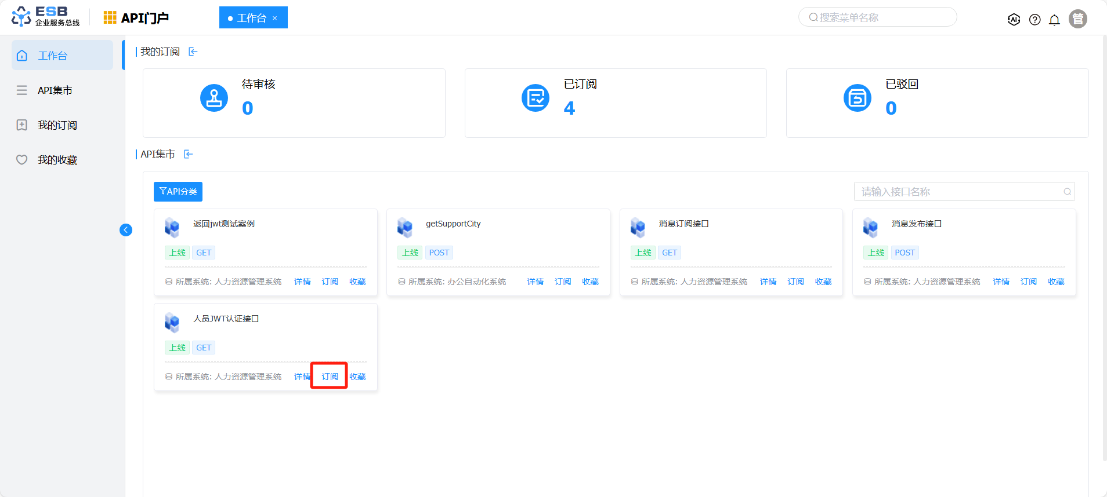Open 我的收藏 from the sidebar

point(57,160)
